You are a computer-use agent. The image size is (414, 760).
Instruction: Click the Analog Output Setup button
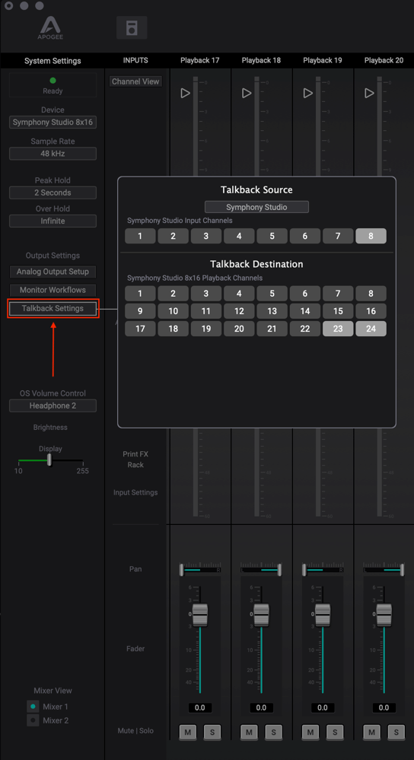53,272
